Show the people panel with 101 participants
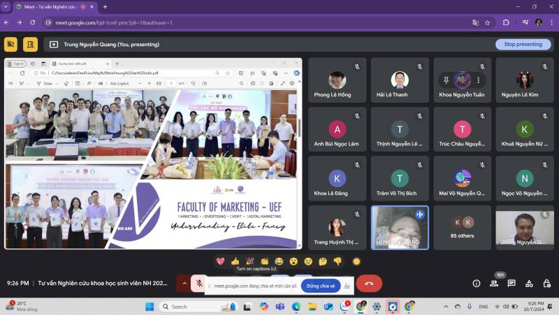559x315 pixels. pos(495,284)
